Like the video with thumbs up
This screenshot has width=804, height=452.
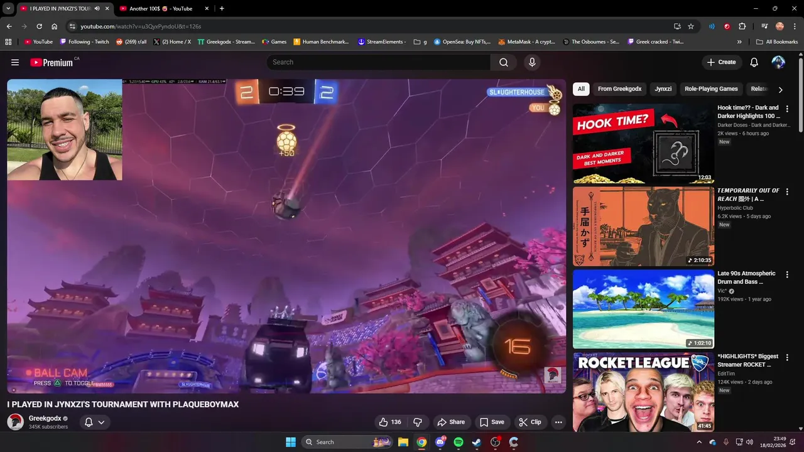pos(389,422)
